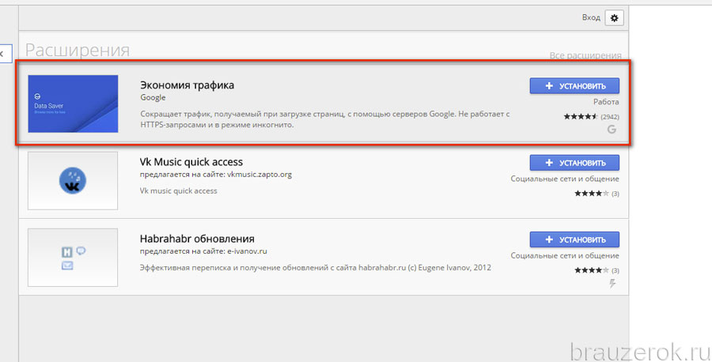Open the Все расширения link
This screenshot has height=362, width=712.
point(585,55)
